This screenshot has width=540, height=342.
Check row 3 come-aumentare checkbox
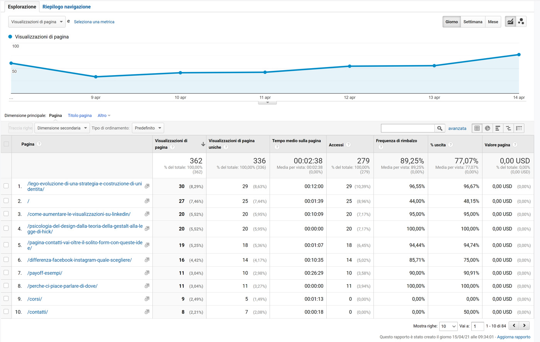click(x=6, y=214)
